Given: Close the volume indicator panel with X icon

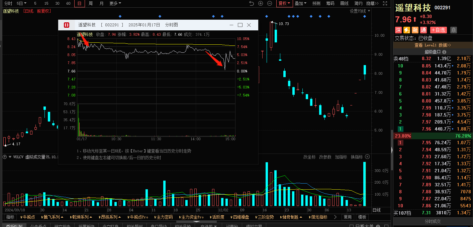Looking at the screenshot, I should click(x=367, y=157).
